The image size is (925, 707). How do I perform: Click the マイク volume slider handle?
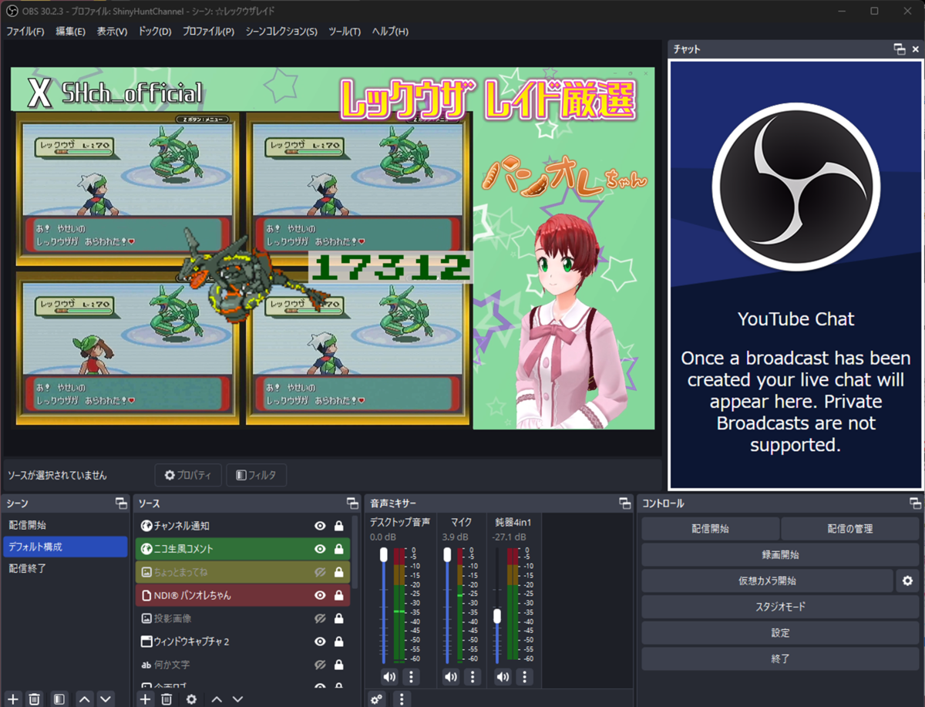click(446, 555)
